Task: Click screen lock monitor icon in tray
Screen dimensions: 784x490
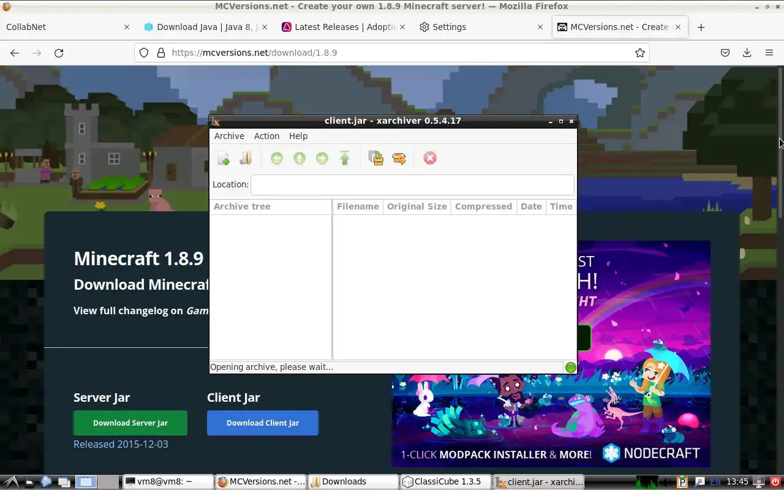Action: pyautogui.click(x=759, y=482)
